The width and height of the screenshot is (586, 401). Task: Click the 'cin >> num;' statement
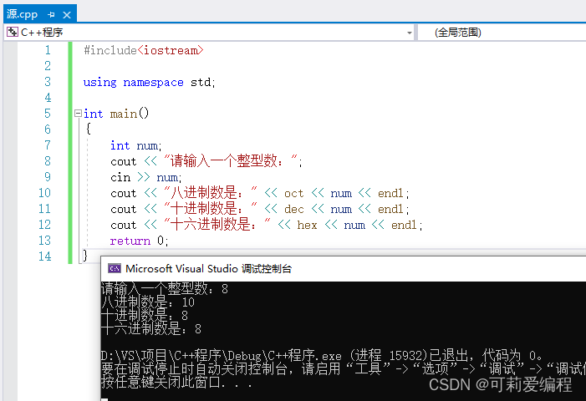[x=145, y=177]
